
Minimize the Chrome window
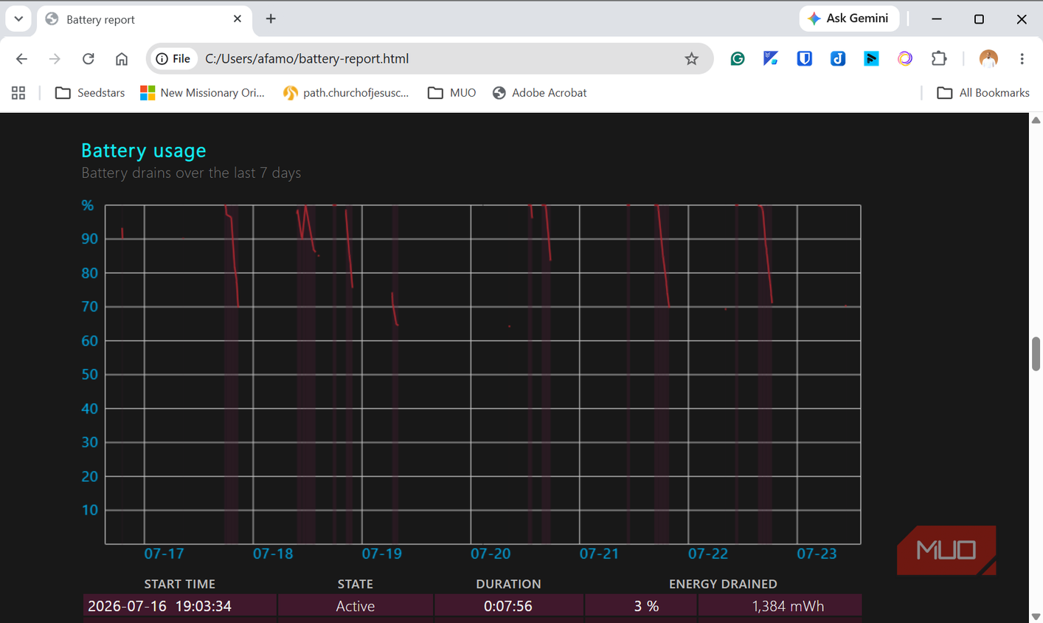pyautogui.click(x=937, y=19)
